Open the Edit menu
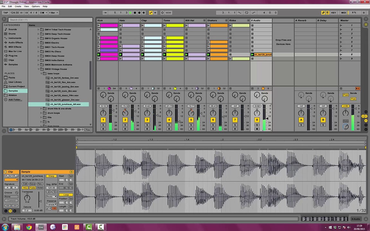 10,6
